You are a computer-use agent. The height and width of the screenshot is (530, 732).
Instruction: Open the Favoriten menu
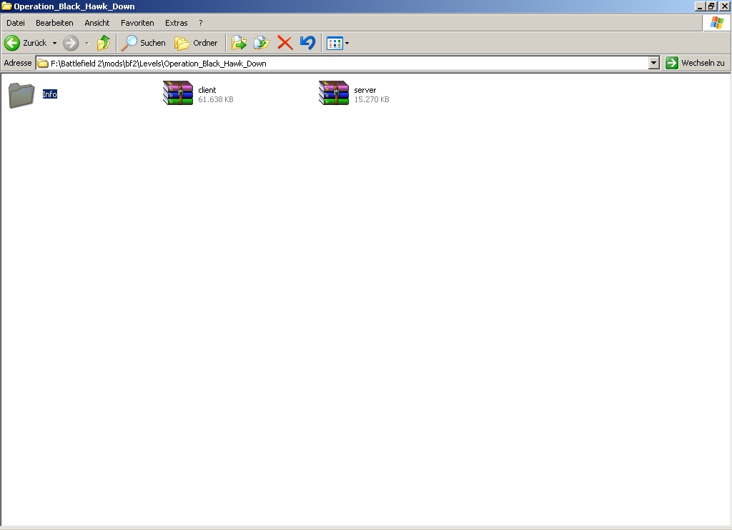point(137,23)
